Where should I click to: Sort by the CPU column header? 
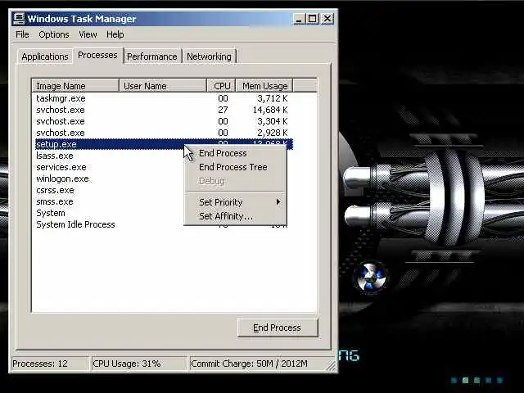tap(222, 86)
